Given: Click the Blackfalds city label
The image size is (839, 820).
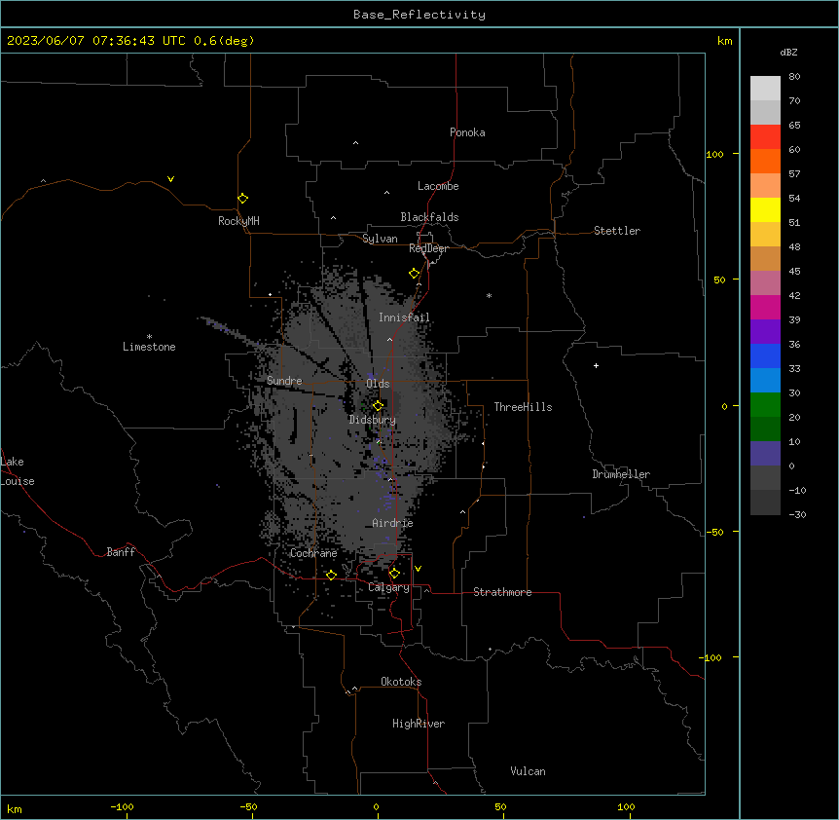Looking at the screenshot, I should click(x=429, y=217).
